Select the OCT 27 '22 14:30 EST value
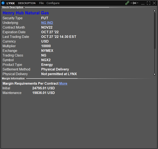The width and height of the screenshot is (158, 149). click(59, 37)
